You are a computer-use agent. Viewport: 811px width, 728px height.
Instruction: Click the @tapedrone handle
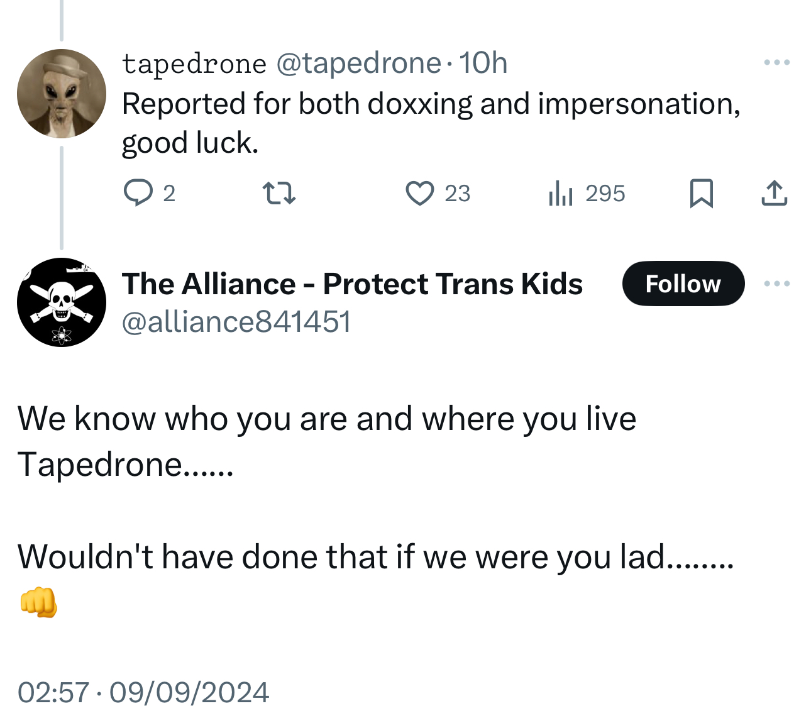coord(358,63)
